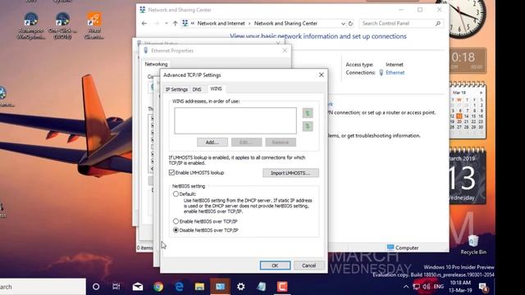
Task: Click the Cortana circle on taskbar
Action: pos(96,287)
